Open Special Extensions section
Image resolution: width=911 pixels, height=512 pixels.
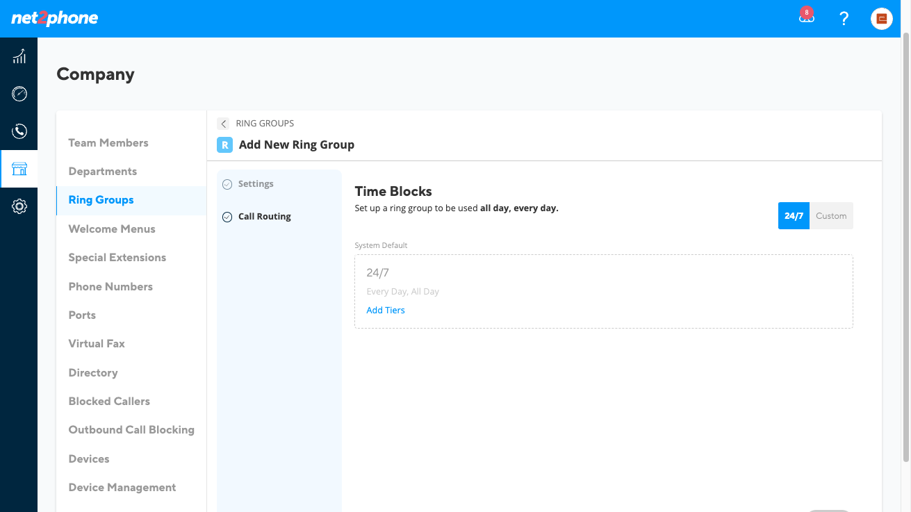[117, 258]
